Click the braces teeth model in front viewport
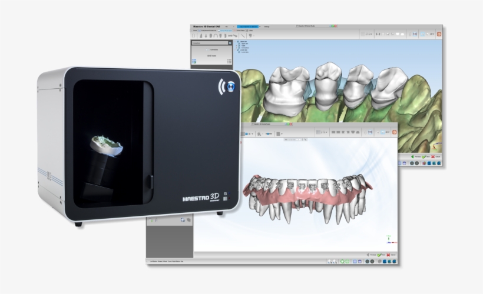This screenshot has height=294, width=483. click(x=308, y=198)
